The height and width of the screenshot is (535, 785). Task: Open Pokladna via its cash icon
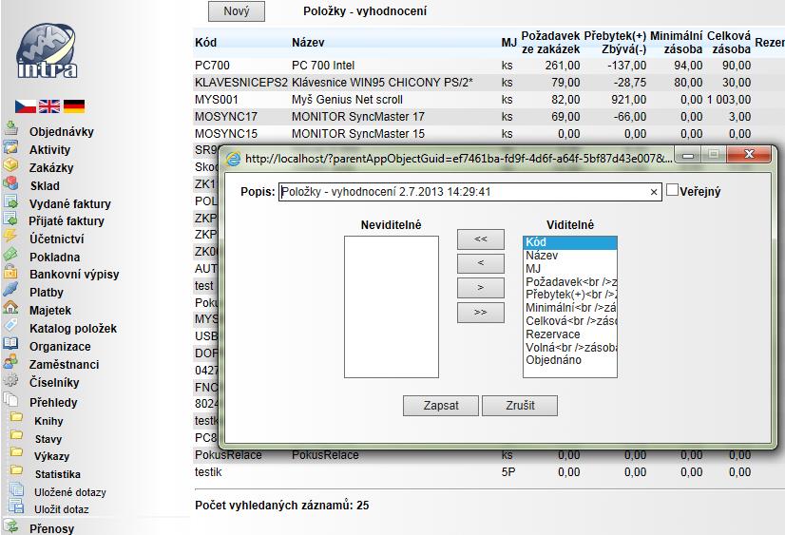(x=11, y=257)
